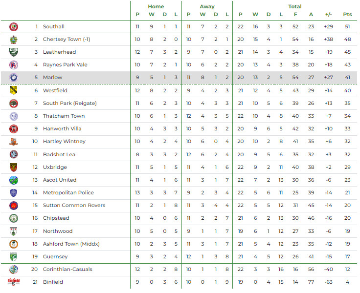Open the South Park (Reigate) team link

(x=69, y=103)
